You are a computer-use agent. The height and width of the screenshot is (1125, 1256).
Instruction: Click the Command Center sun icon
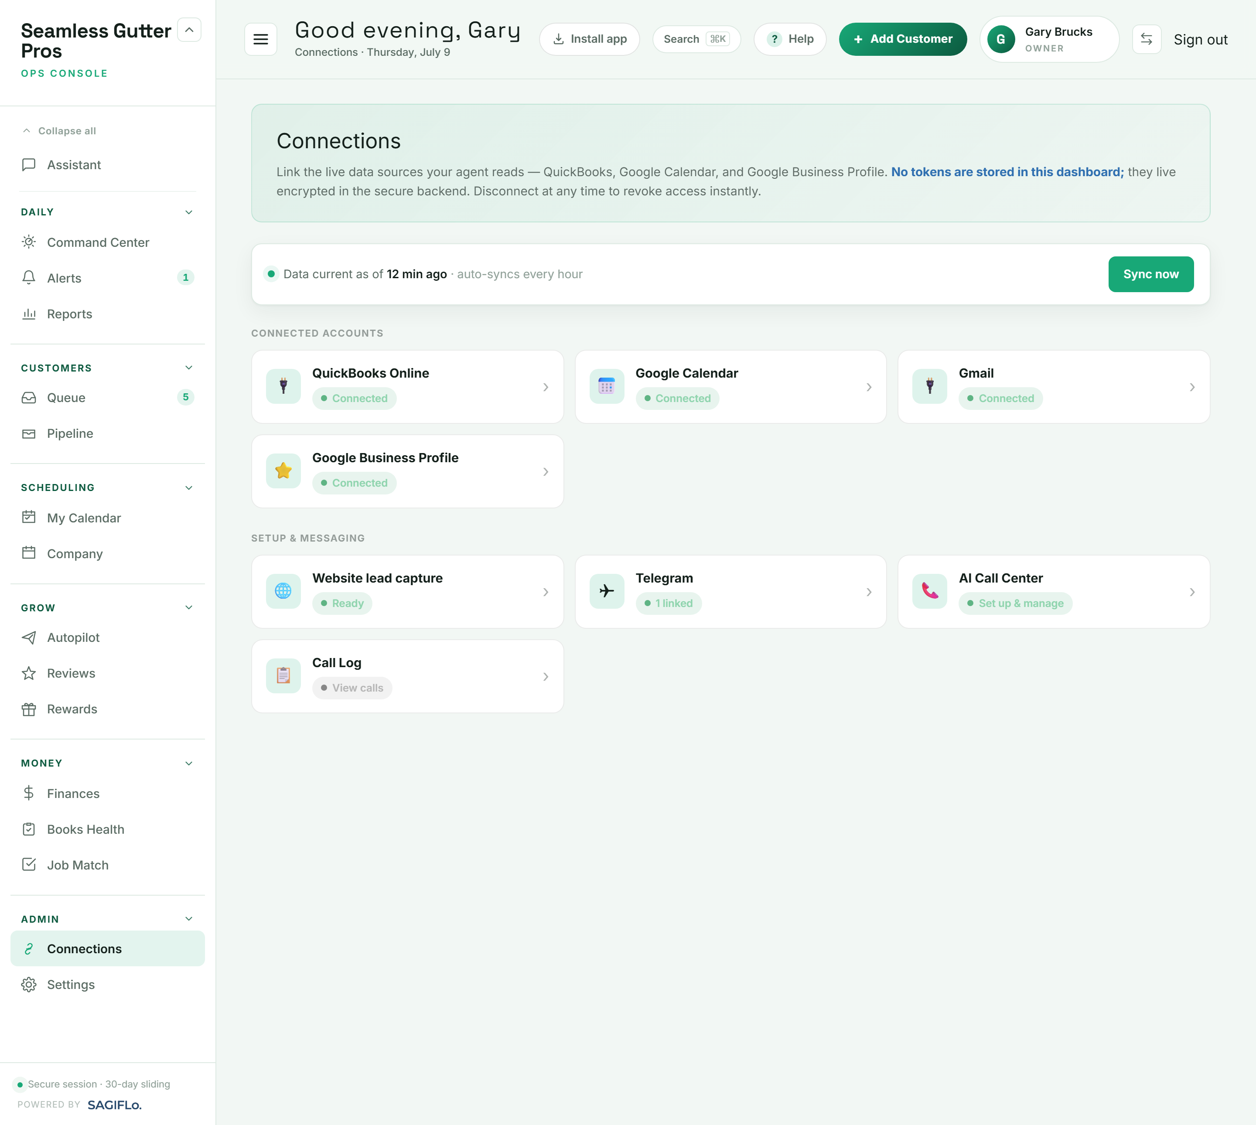pos(28,242)
